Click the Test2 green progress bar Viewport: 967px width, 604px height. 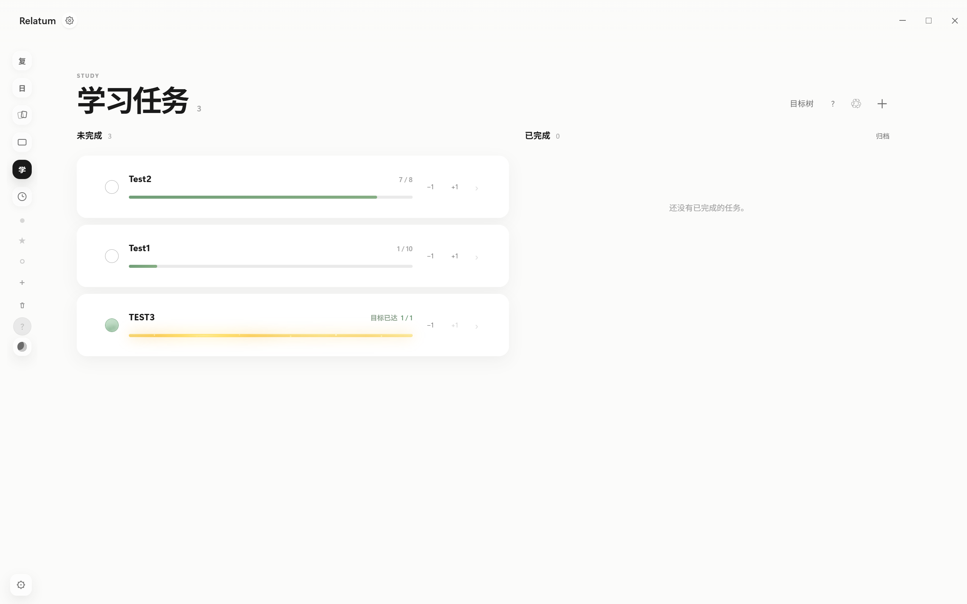(x=271, y=197)
